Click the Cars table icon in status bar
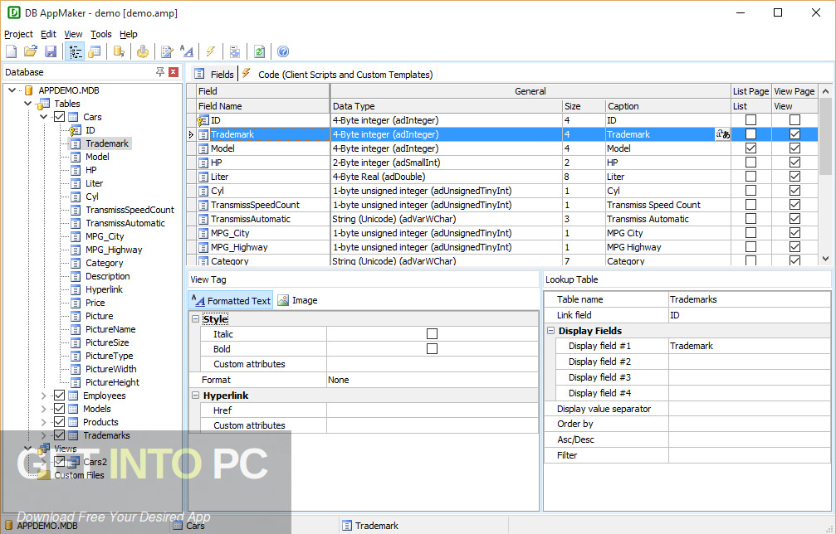 [178, 526]
